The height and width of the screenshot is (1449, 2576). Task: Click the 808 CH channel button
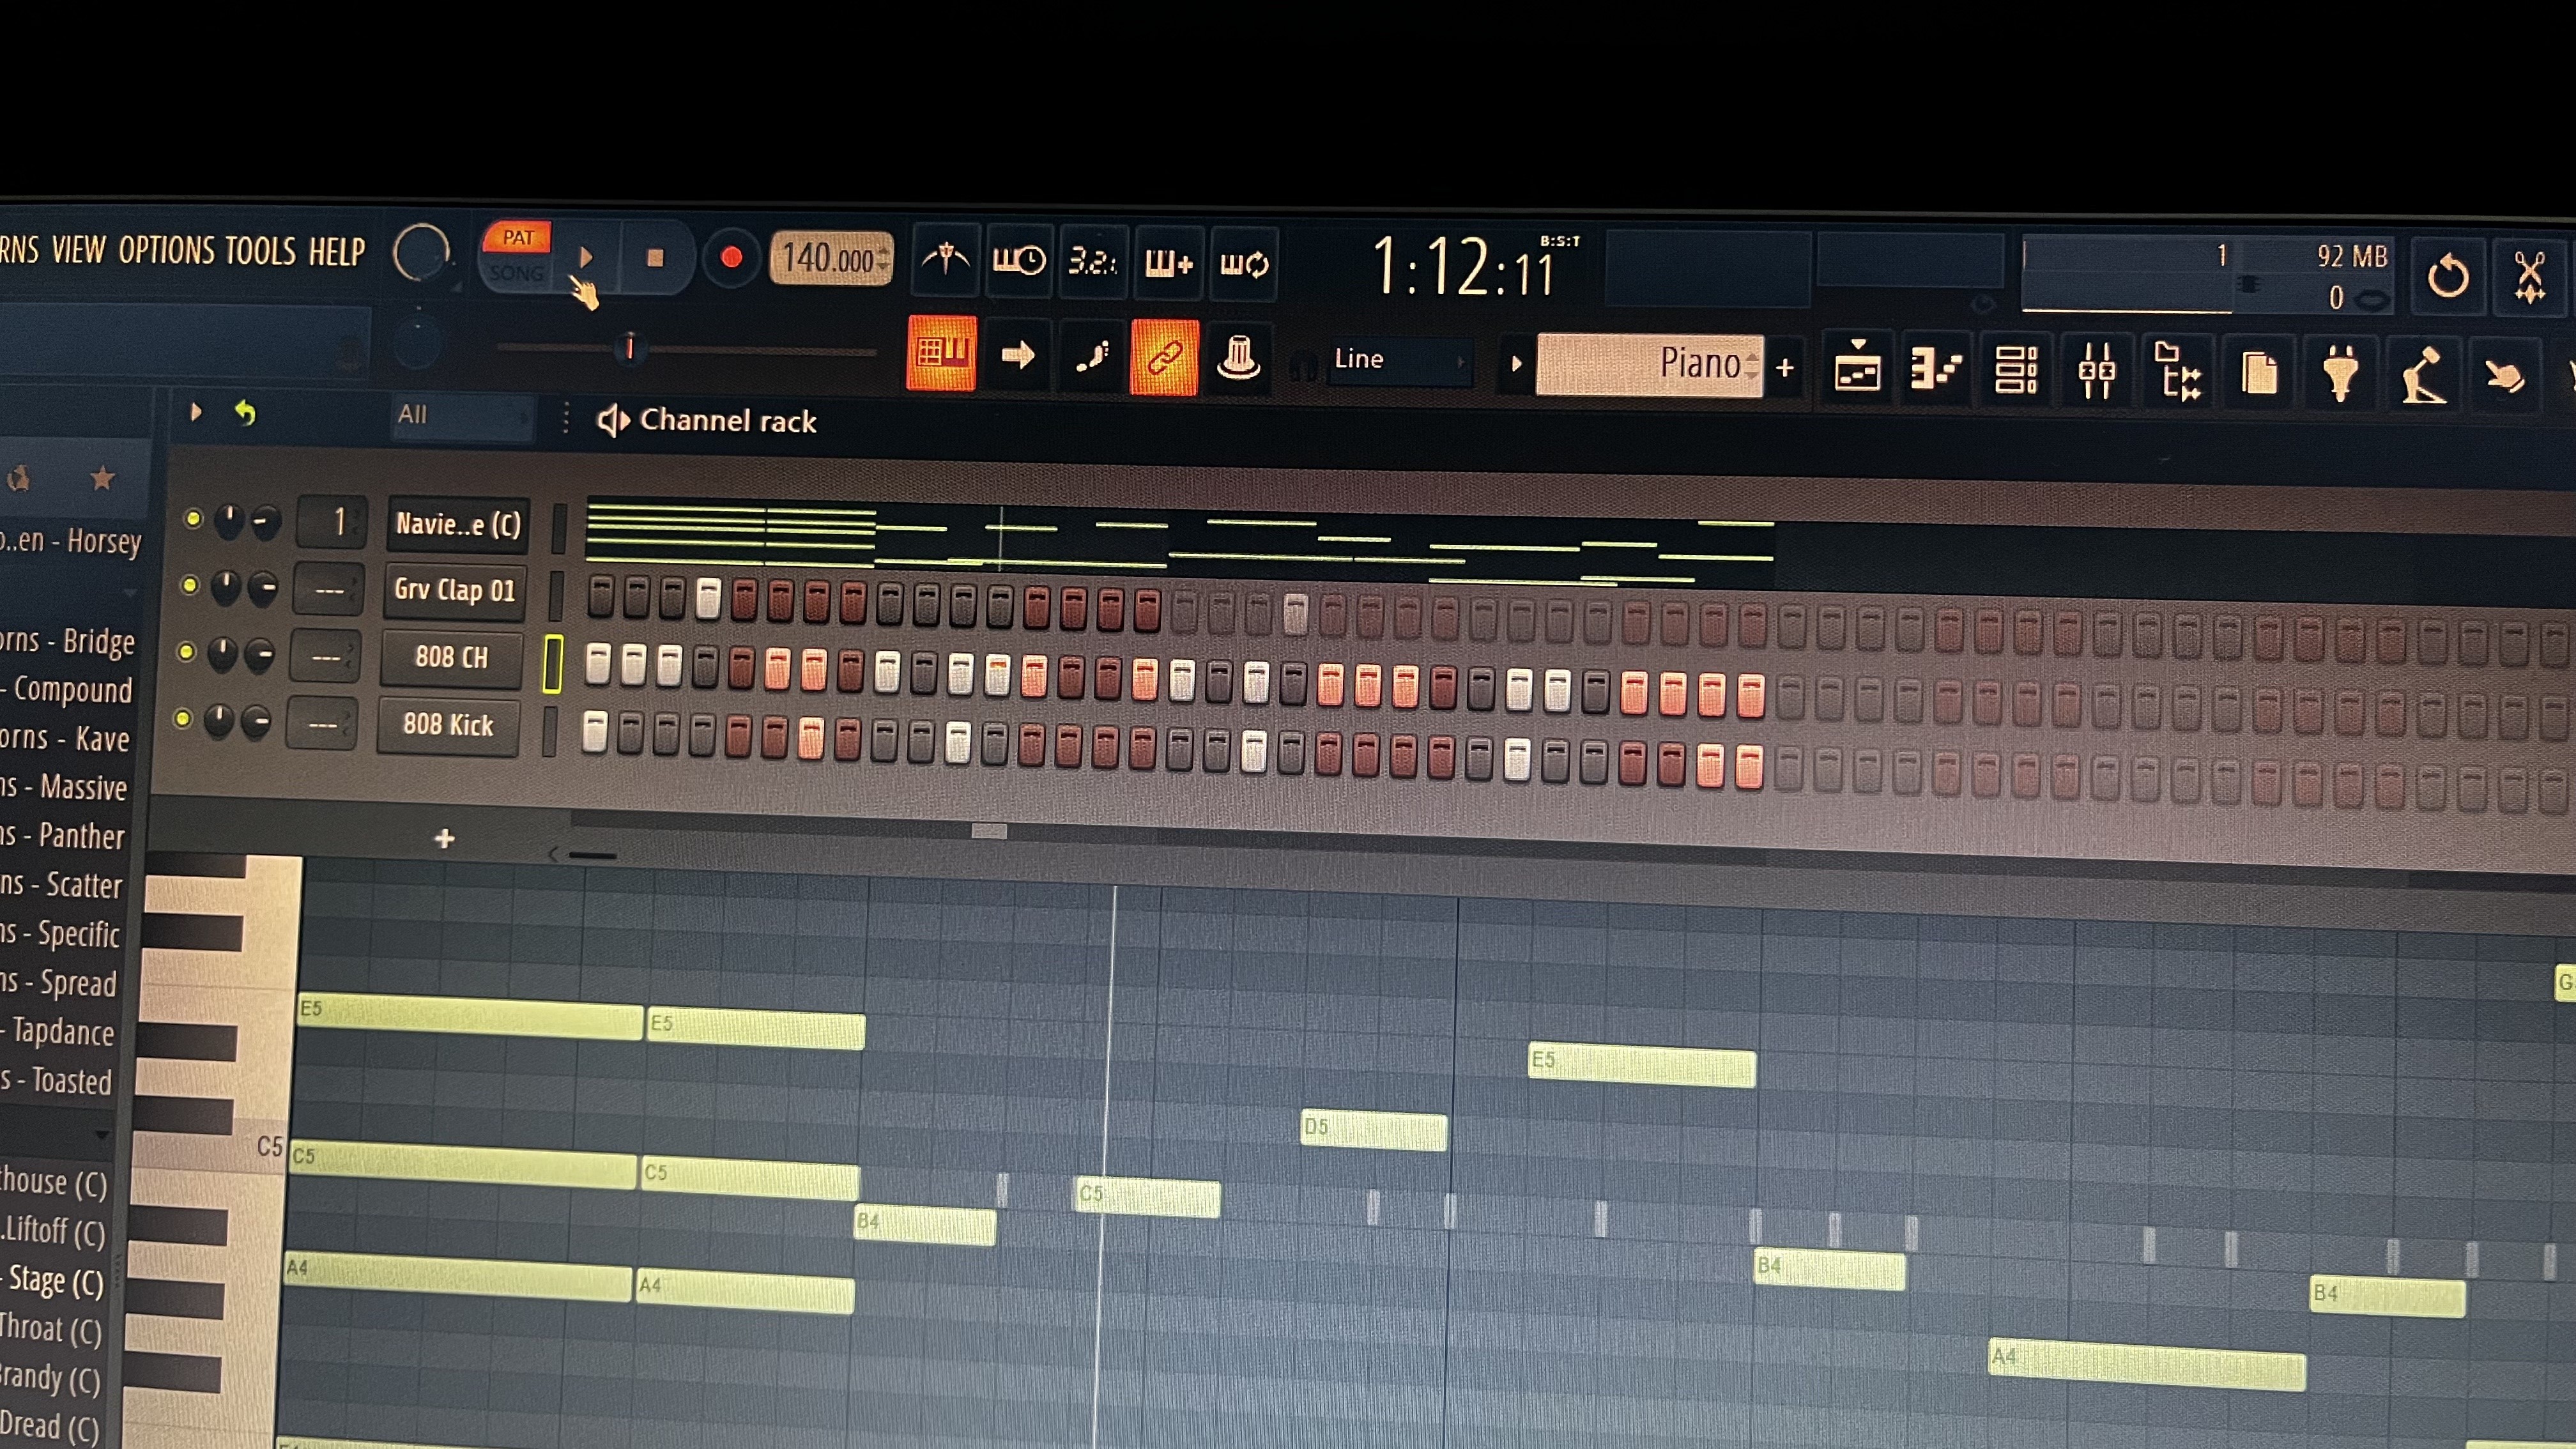451,657
